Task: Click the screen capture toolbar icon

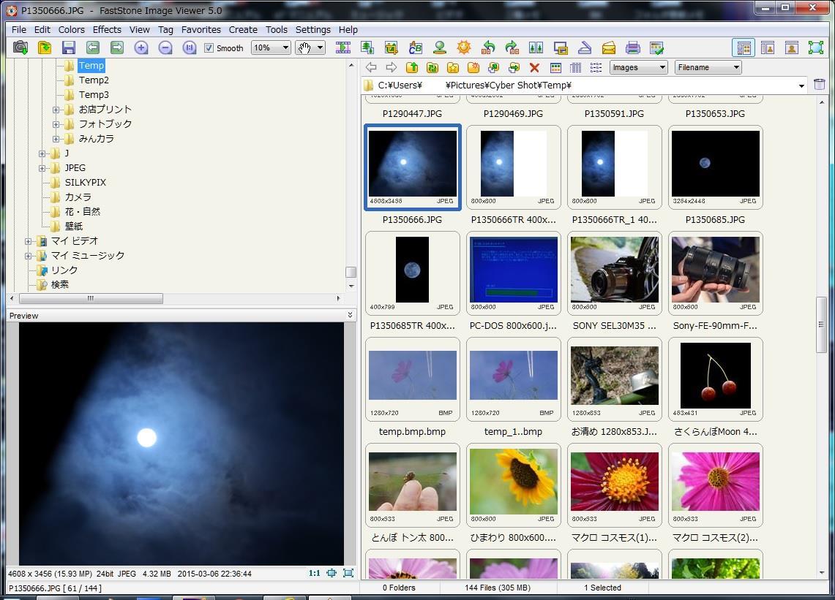Action: (561, 48)
